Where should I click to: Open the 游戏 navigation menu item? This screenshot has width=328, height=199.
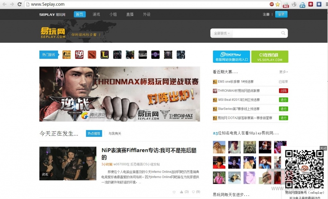[96, 14]
